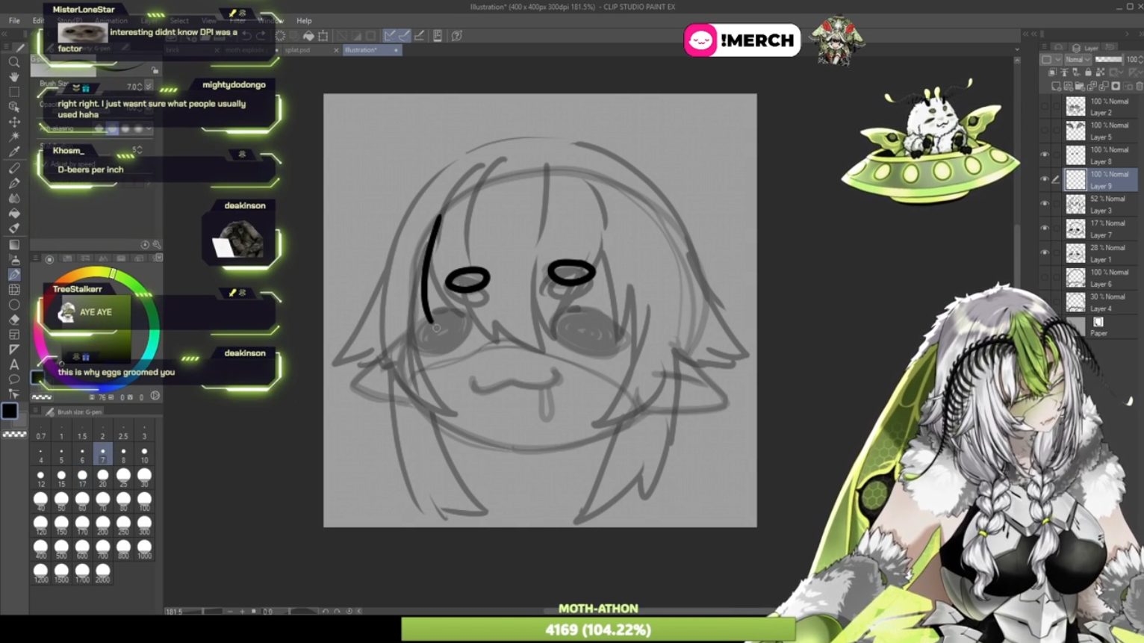Select the Operation object tool
The width and height of the screenshot is (1144, 643).
(x=14, y=107)
